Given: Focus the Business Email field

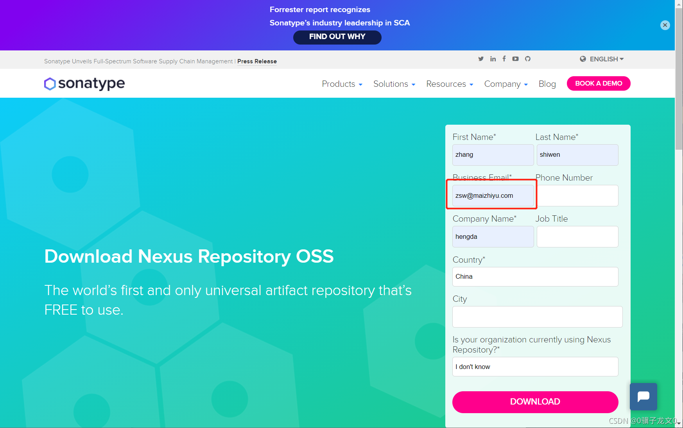Looking at the screenshot, I should pyautogui.click(x=493, y=195).
